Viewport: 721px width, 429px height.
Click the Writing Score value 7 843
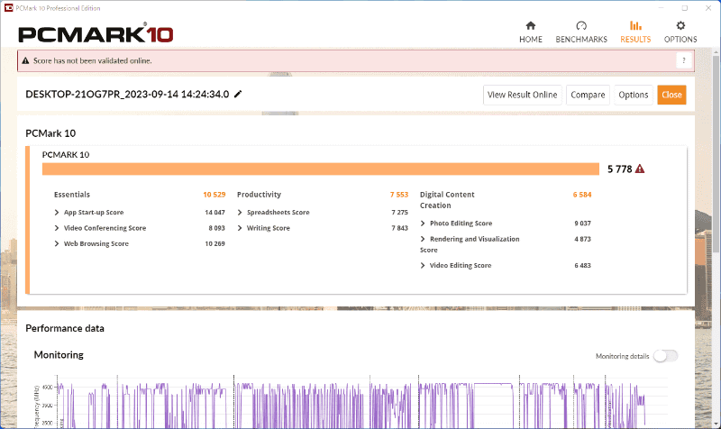(399, 228)
